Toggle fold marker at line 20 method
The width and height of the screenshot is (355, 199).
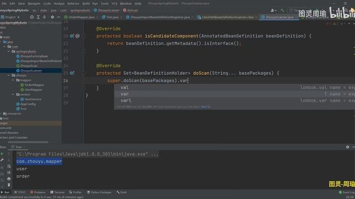[x=84, y=36]
